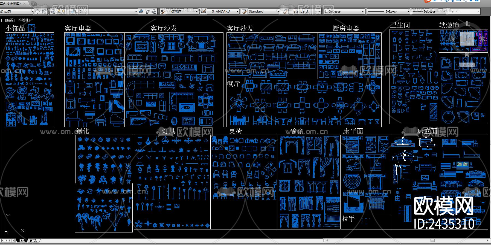Select the 客厅电器 title text
The width and height of the screenshot is (491, 245).
pyautogui.click(x=78, y=28)
